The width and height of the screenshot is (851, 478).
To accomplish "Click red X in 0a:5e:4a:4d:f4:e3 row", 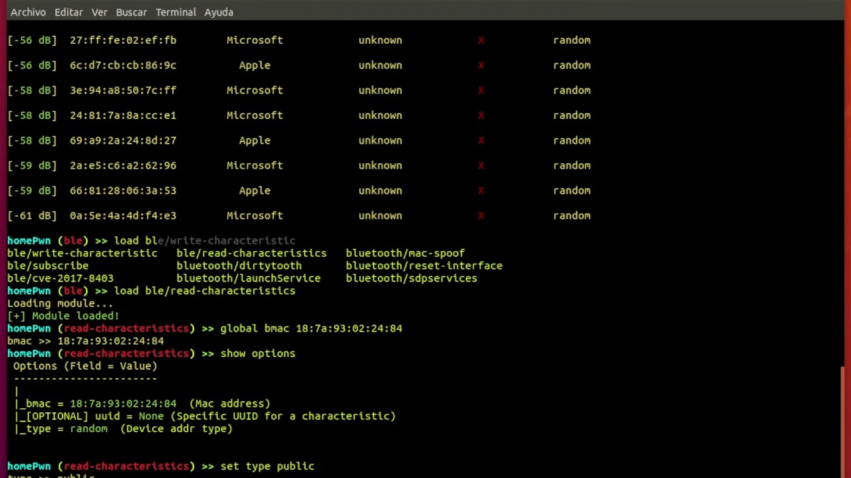I will [x=481, y=216].
